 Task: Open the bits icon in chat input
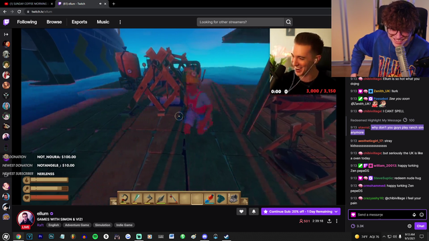pos(414,215)
